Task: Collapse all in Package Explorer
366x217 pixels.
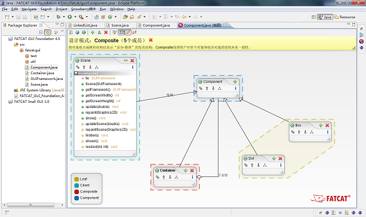Action: pyautogui.click(x=41, y=32)
